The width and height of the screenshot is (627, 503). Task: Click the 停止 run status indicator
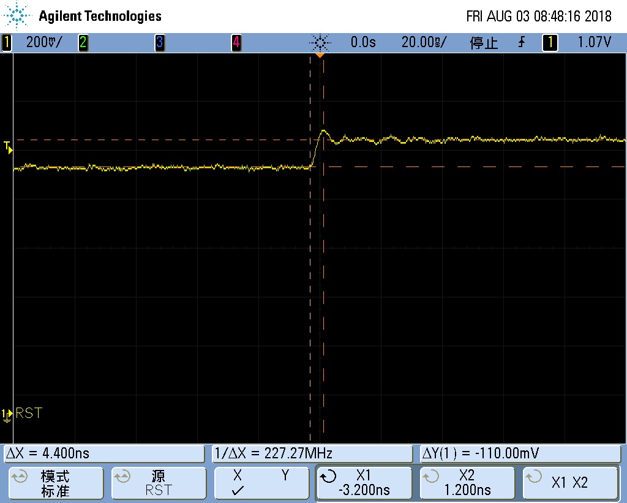click(484, 42)
